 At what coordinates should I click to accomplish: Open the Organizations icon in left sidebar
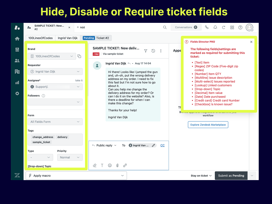17,71
